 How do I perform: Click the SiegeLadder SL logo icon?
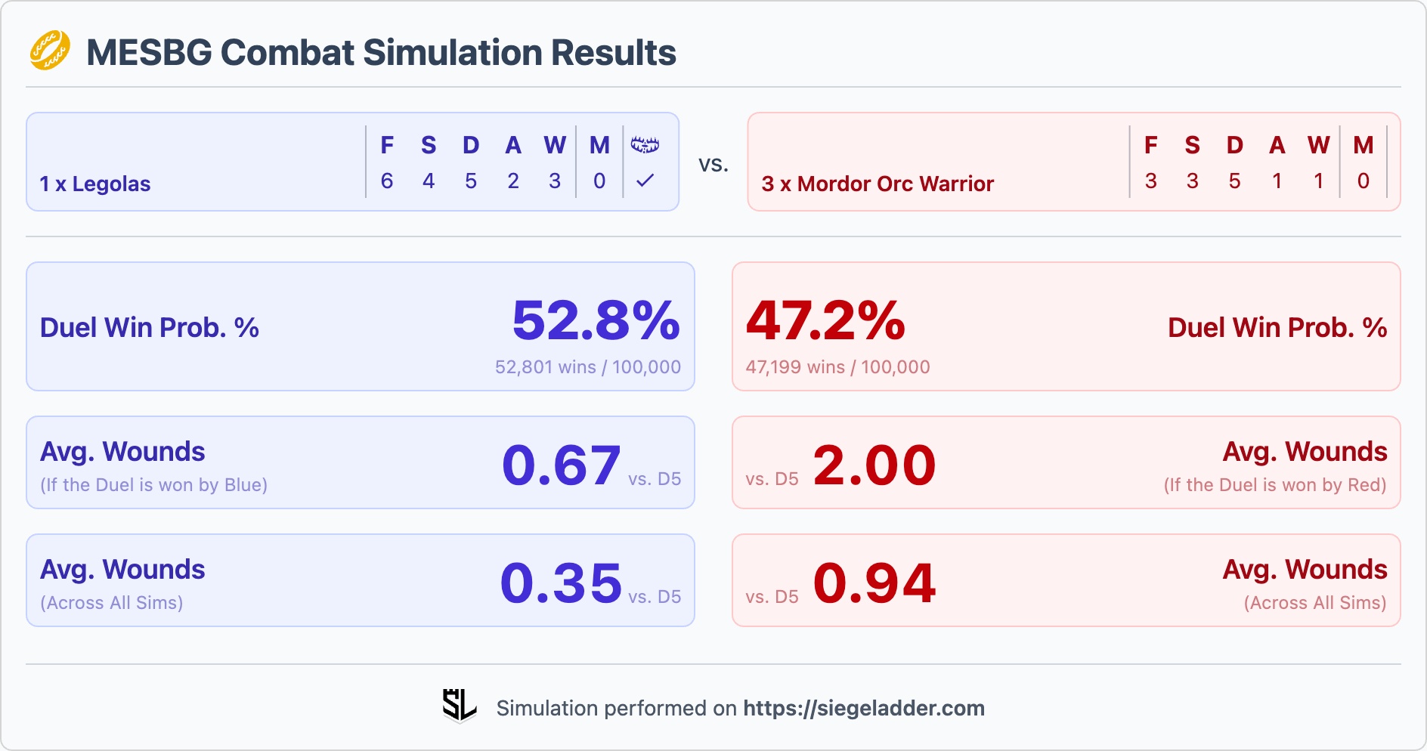pyautogui.click(x=460, y=706)
